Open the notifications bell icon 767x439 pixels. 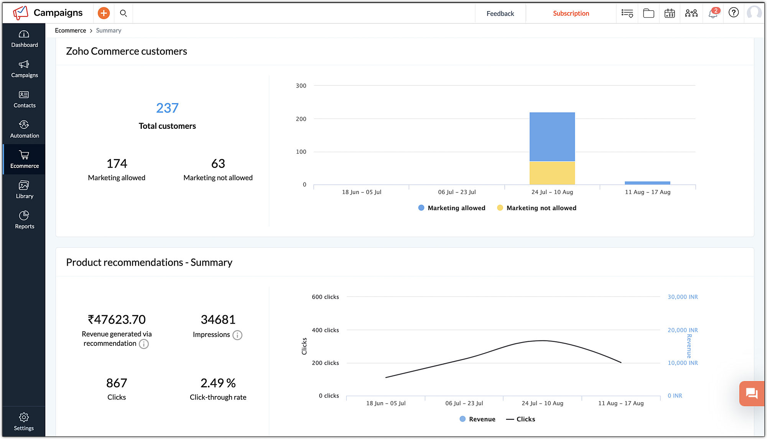coord(713,13)
